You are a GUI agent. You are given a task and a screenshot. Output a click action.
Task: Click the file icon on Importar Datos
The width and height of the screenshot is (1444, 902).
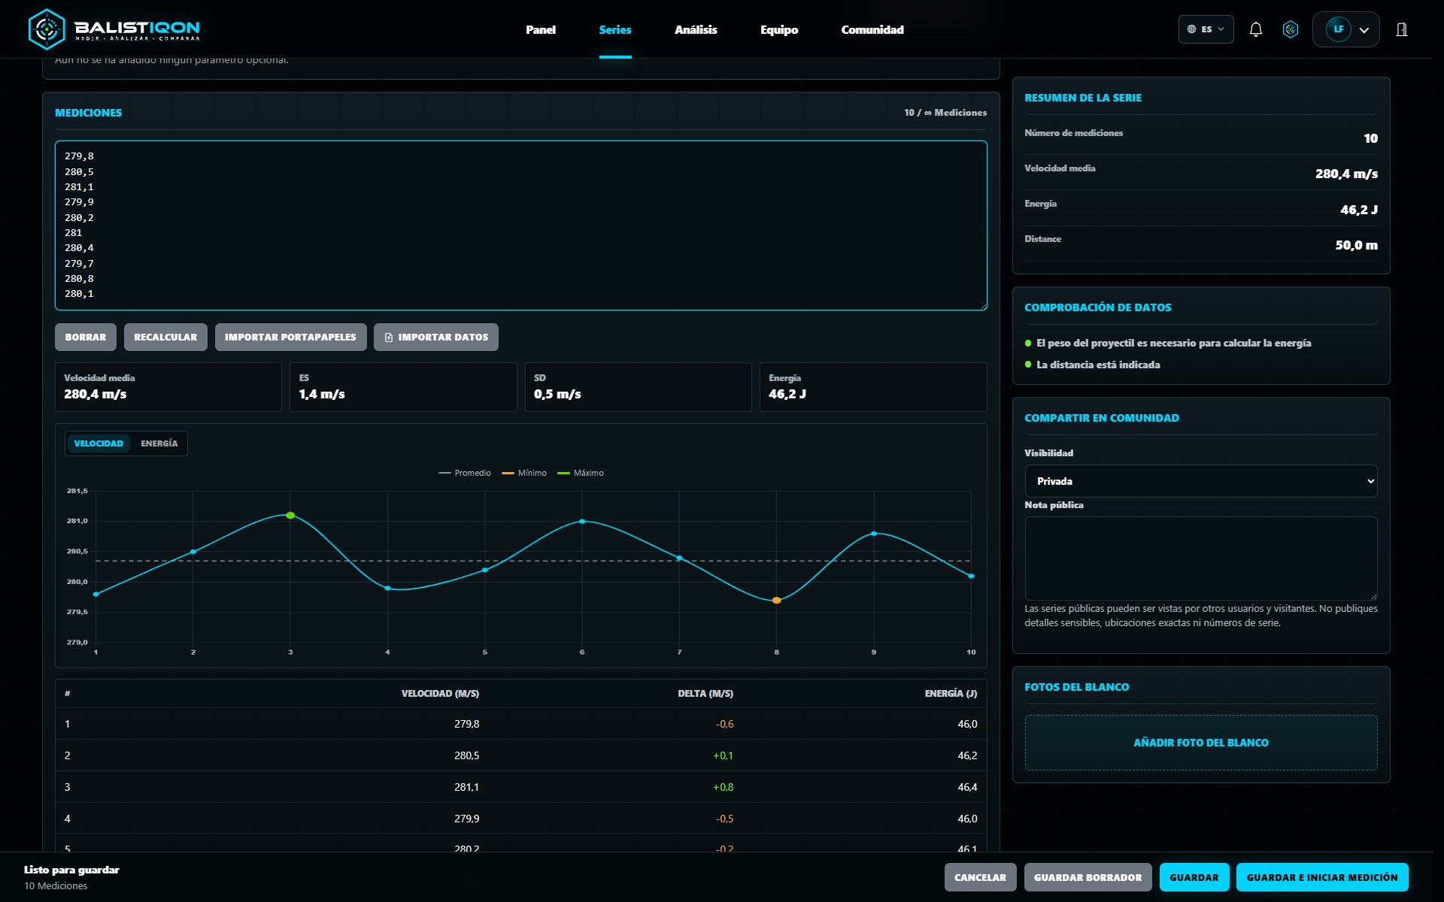coord(389,337)
